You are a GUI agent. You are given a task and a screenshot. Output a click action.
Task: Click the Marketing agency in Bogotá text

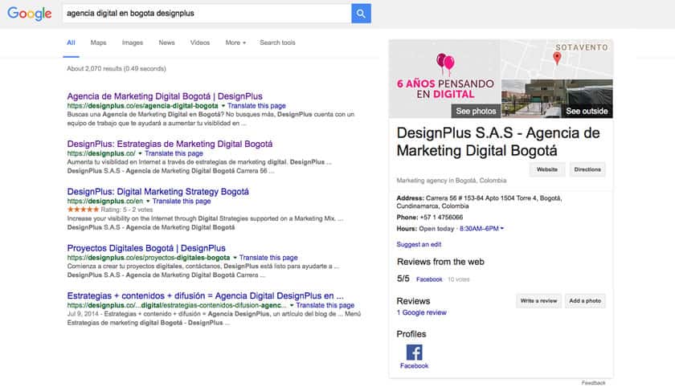tap(451, 181)
